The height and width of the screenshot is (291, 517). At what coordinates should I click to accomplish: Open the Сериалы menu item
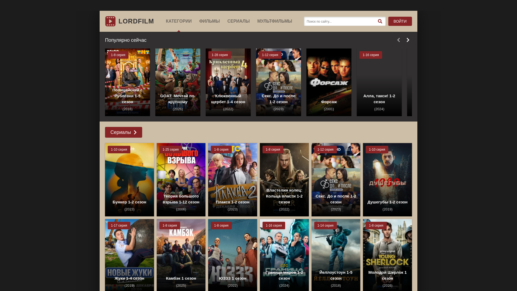[239, 21]
